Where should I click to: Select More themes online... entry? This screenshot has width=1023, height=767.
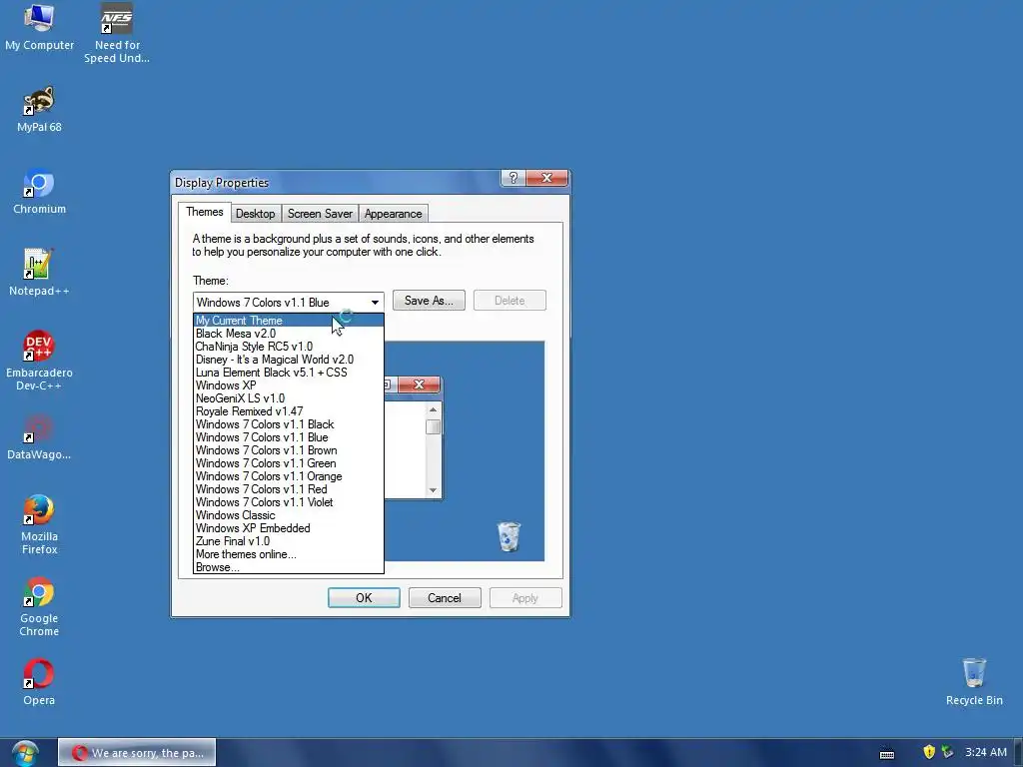coord(289,554)
